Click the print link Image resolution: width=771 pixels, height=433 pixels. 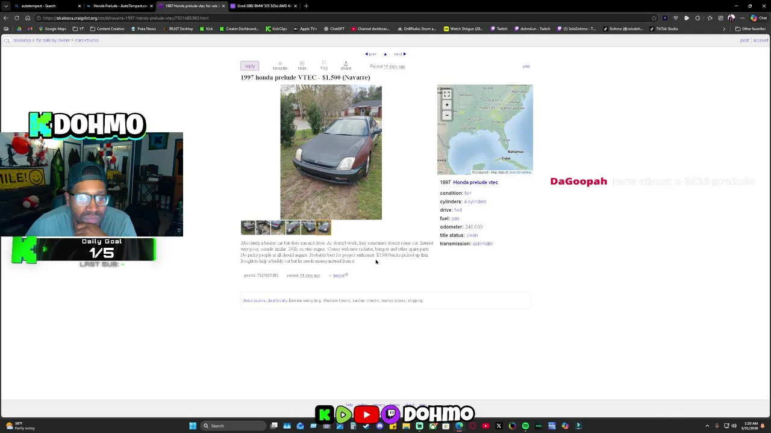click(x=526, y=66)
